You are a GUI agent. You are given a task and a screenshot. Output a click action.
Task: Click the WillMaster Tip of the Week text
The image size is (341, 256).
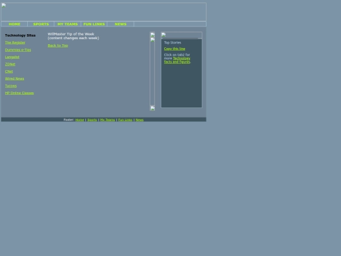[71, 34]
